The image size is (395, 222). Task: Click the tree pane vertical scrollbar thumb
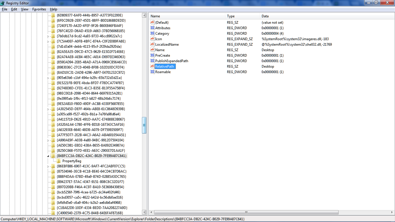click(x=144, y=125)
